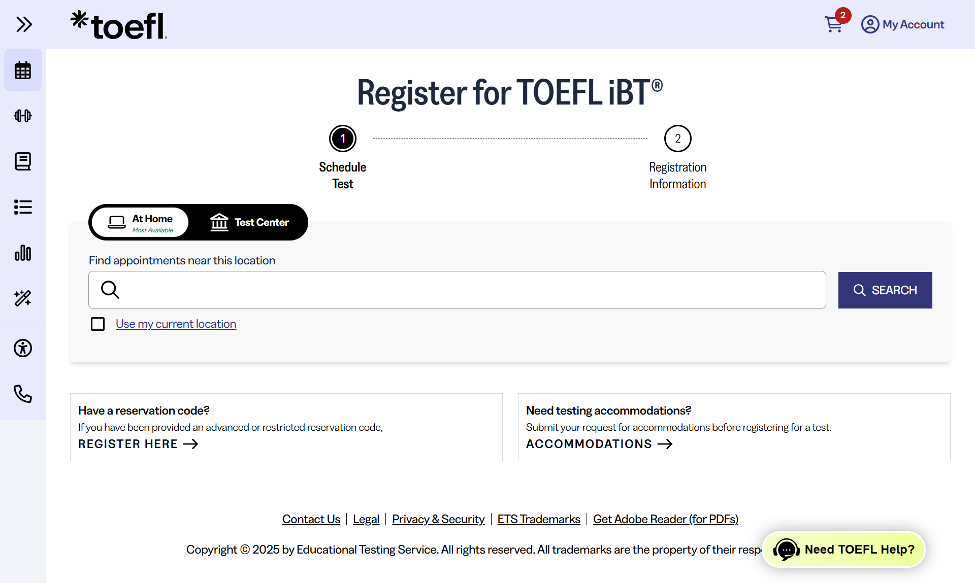Expand the sidebar with double chevron
Image resolution: width=975 pixels, height=583 pixels.
(x=24, y=24)
